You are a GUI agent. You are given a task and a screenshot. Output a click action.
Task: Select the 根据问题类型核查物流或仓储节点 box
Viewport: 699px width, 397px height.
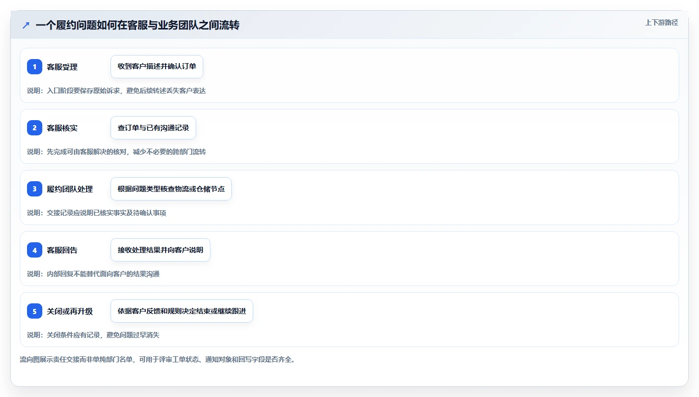(171, 189)
